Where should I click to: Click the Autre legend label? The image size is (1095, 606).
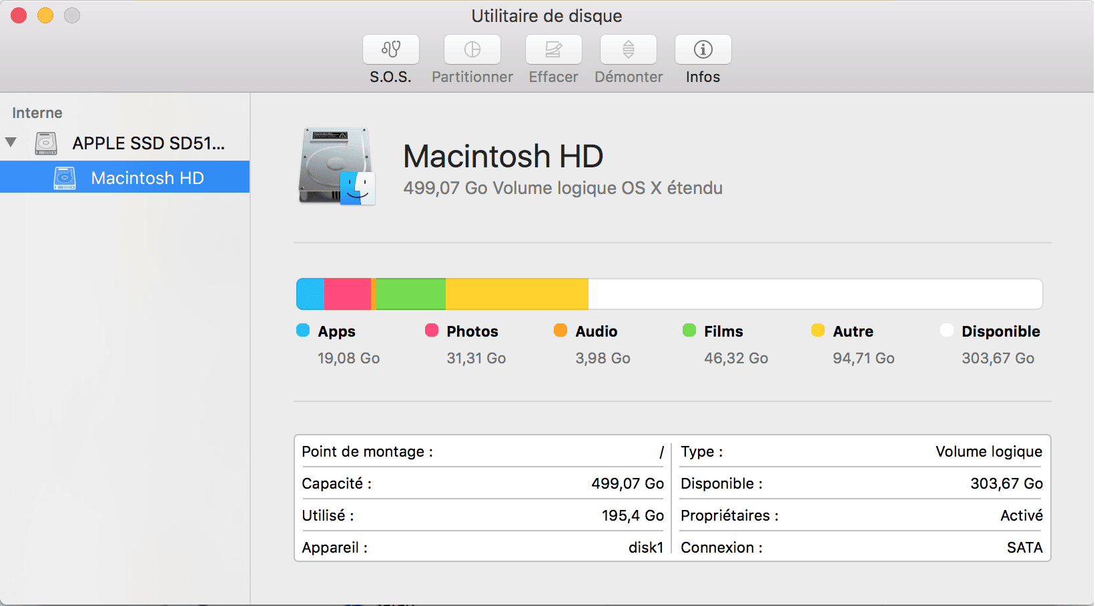tap(853, 331)
